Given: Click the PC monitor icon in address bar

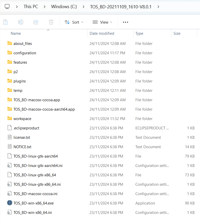Looking at the screenshot, I should (7, 7).
